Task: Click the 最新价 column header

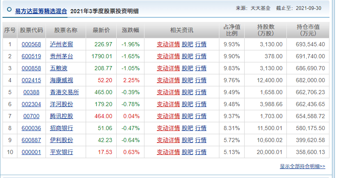Action: 101,30
